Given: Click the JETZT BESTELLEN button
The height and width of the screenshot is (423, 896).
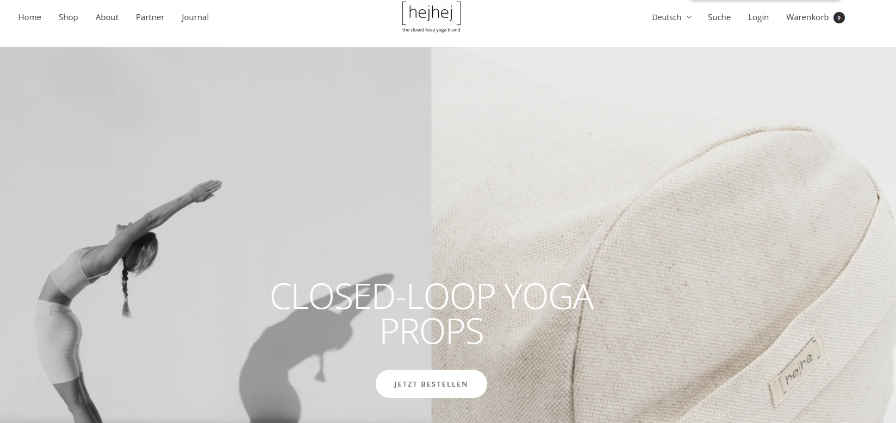Looking at the screenshot, I should tap(431, 384).
